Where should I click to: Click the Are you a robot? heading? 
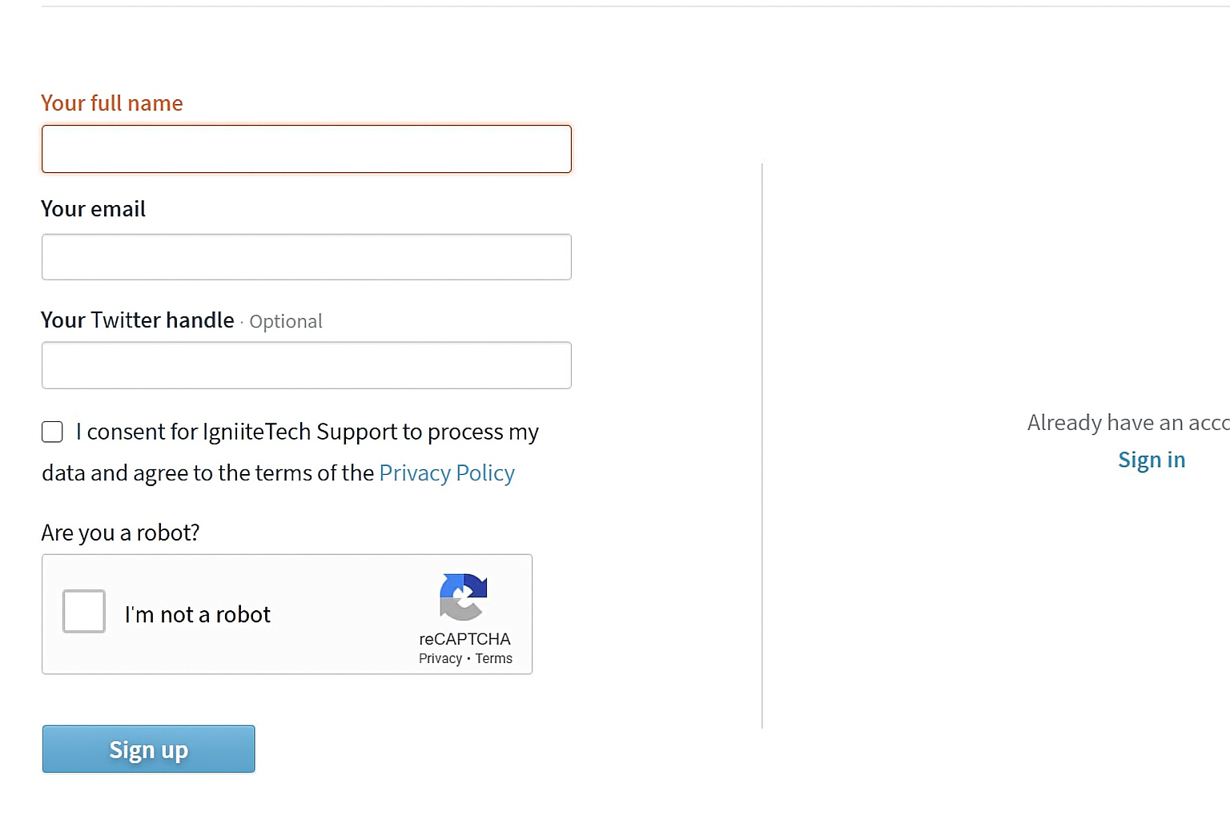tap(121, 533)
